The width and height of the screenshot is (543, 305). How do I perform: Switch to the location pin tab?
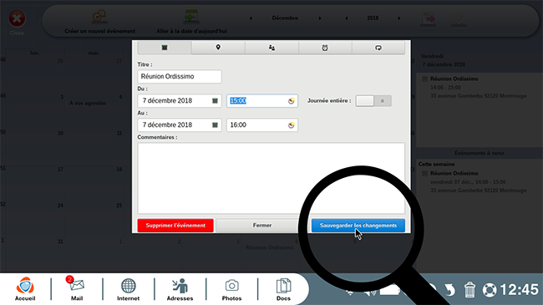point(218,48)
